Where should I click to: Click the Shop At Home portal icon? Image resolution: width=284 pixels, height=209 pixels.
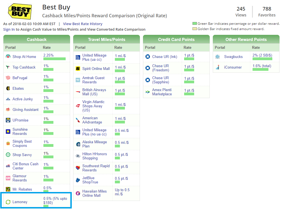(8, 56)
